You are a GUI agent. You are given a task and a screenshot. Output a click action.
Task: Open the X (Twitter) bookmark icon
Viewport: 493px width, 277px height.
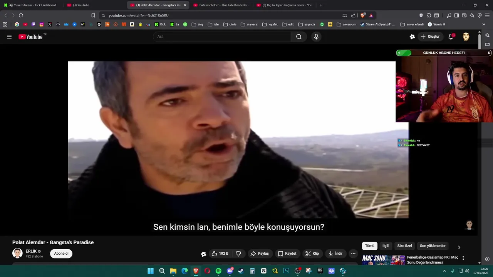50,24
